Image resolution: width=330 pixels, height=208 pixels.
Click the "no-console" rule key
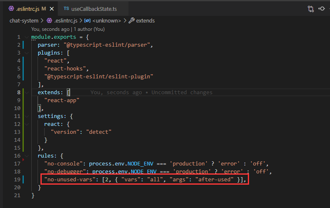(x=63, y=164)
